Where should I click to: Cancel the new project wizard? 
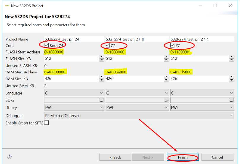[x=217, y=157]
